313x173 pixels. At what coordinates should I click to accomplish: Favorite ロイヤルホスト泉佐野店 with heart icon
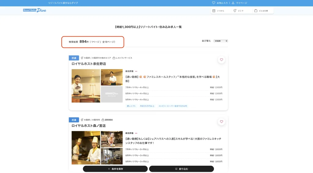point(221,60)
